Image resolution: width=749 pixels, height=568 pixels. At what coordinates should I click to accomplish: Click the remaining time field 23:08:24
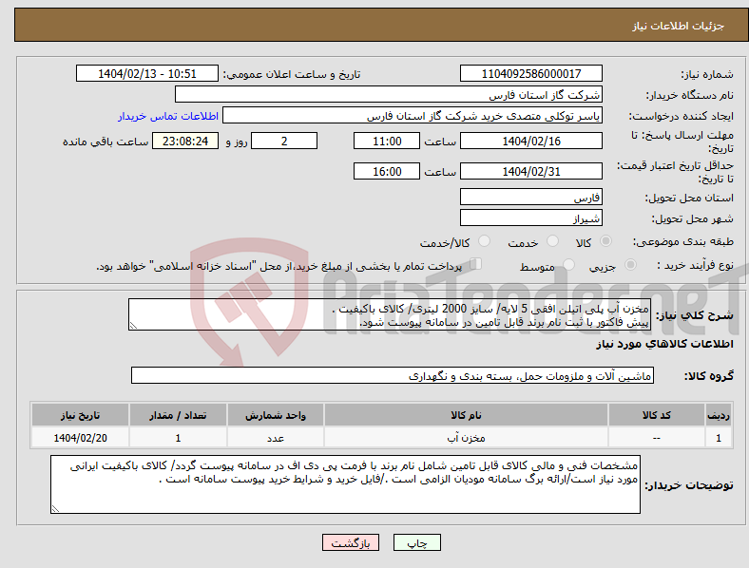coord(185,141)
